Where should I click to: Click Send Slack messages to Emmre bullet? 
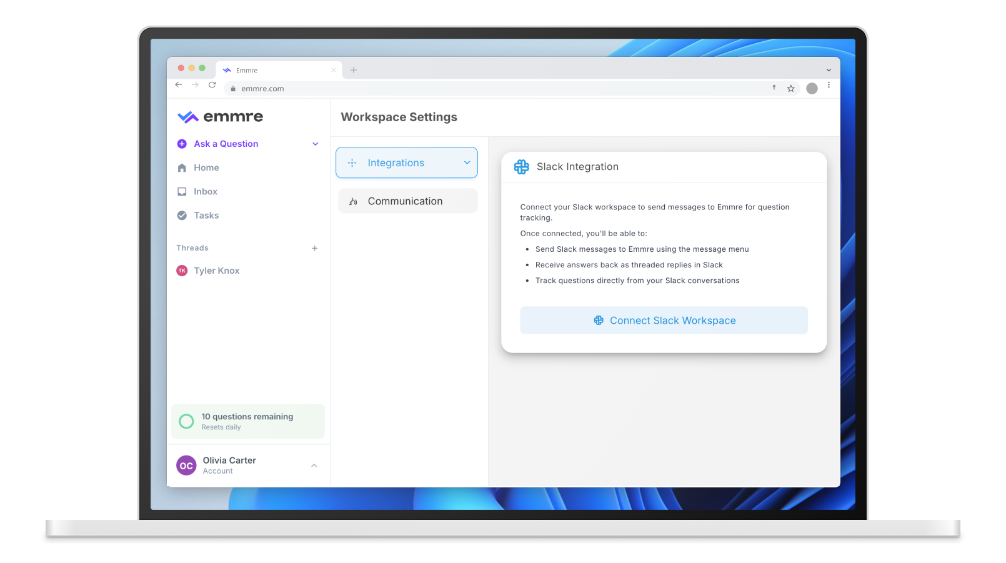(x=642, y=249)
